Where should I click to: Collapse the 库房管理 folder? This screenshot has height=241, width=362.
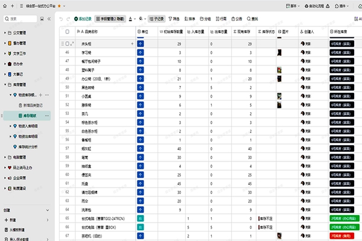[6, 85]
